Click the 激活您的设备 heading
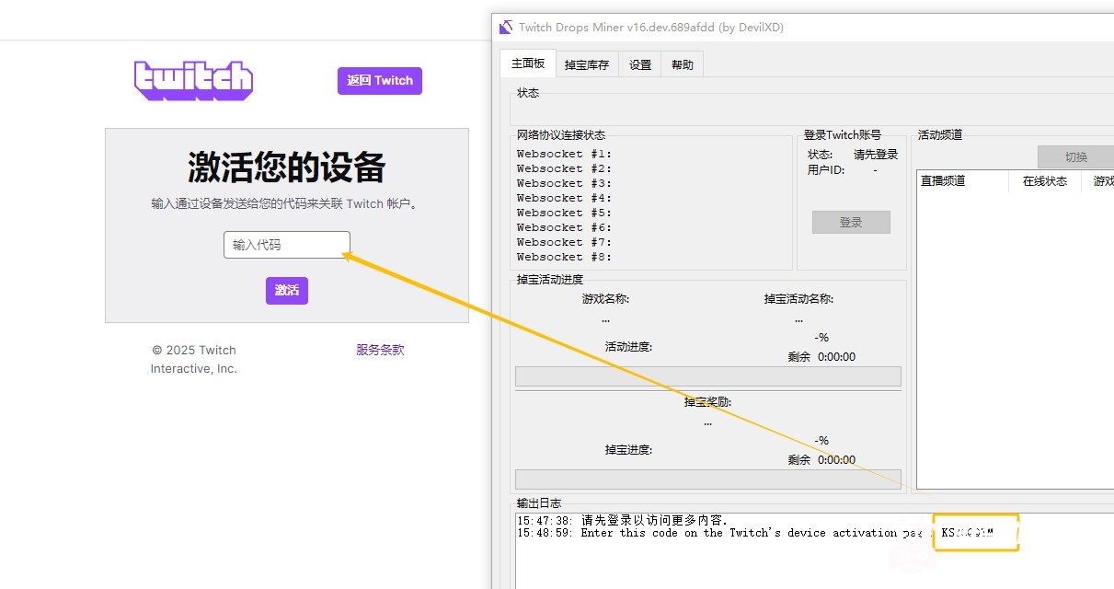The image size is (1114, 589). pyautogui.click(x=287, y=167)
